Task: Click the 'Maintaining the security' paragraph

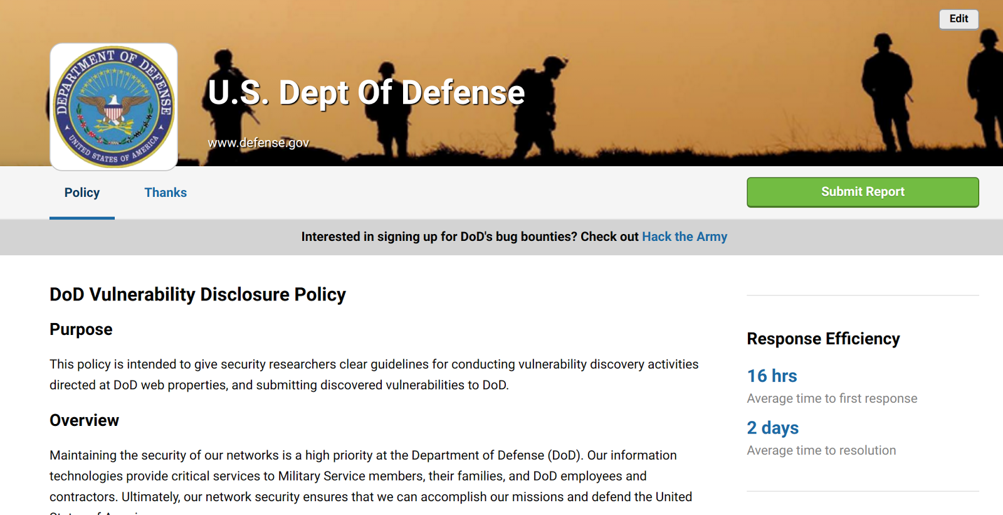Action: (x=371, y=481)
